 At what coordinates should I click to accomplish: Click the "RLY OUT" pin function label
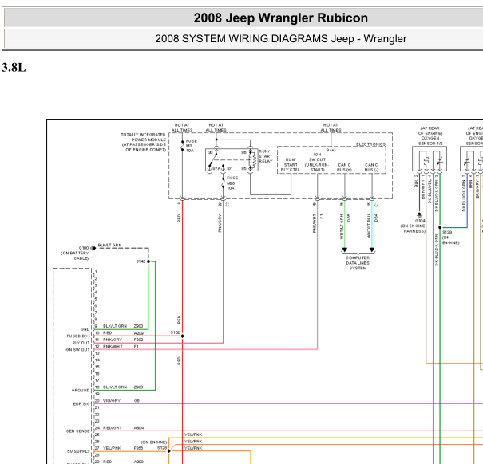coord(81,343)
